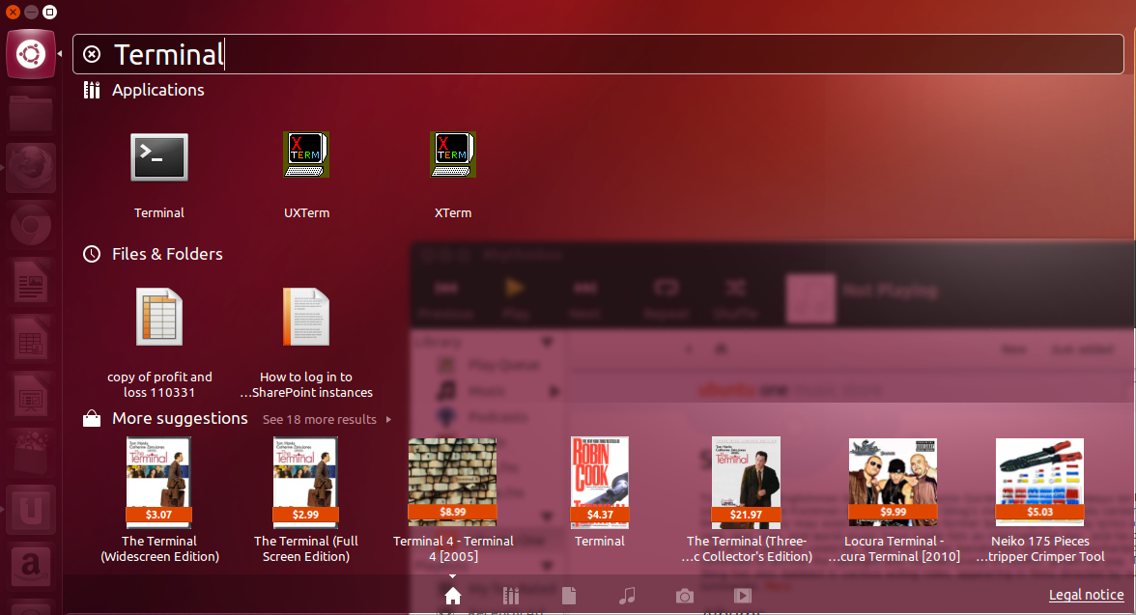Open LibreOffice Calc from the launcher
Viewport: 1136px width, 615px height.
click(x=31, y=339)
